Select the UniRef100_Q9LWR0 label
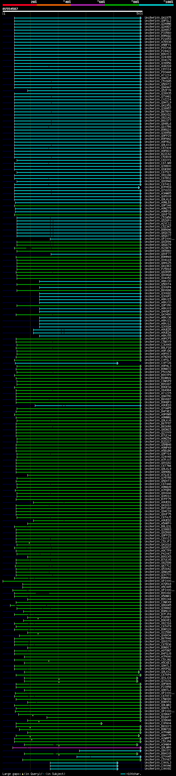Image resolution: width=176 pixels, height=776 pixels. (x=158, y=747)
